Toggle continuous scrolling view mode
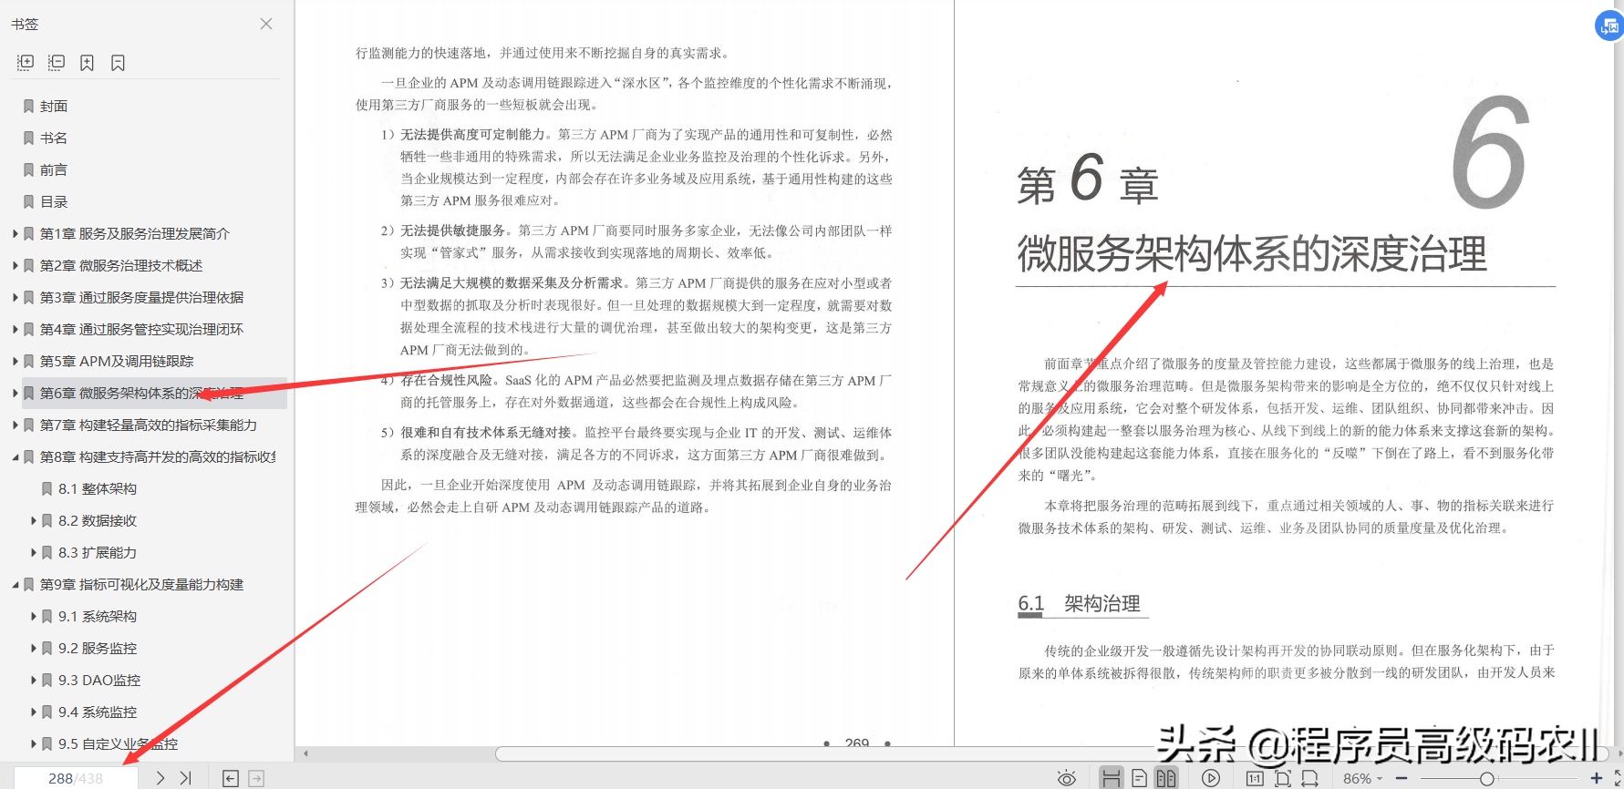Screen dimensions: 1624x789 click(x=1111, y=777)
